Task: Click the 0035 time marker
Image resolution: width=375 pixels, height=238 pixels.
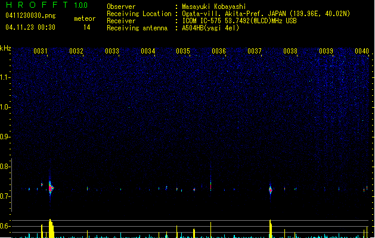Action: (183, 51)
